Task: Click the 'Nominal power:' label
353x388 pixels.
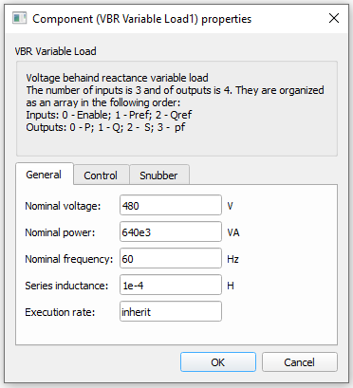Action: (60, 232)
